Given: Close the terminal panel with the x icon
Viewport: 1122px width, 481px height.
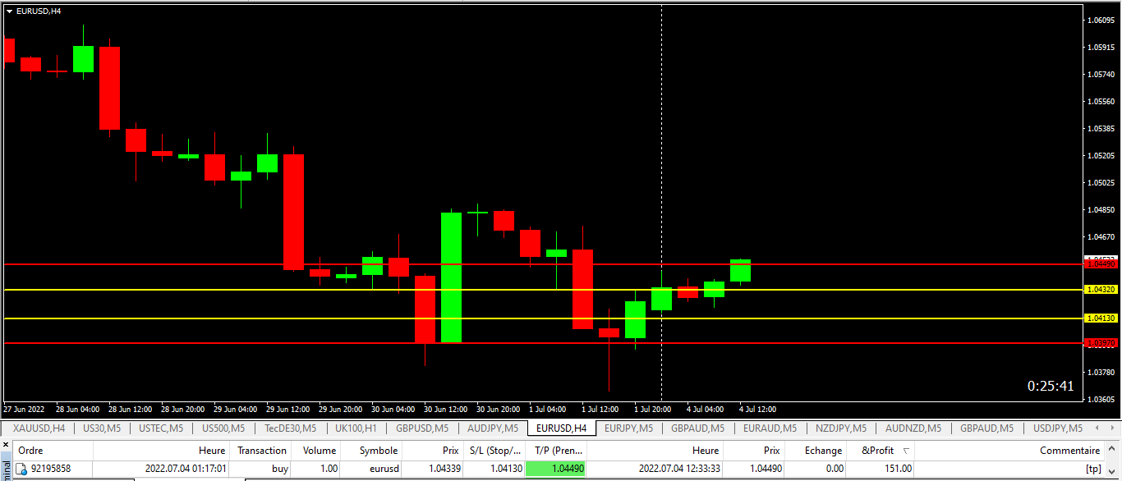Looking at the screenshot, I should pos(5,445).
